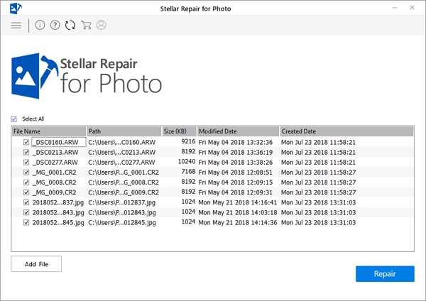This screenshot has width=426, height=301.
Task: Click modified date Fri May 04 2018 13:36:19
Action: pyautogui.click(x=235, y=152)
